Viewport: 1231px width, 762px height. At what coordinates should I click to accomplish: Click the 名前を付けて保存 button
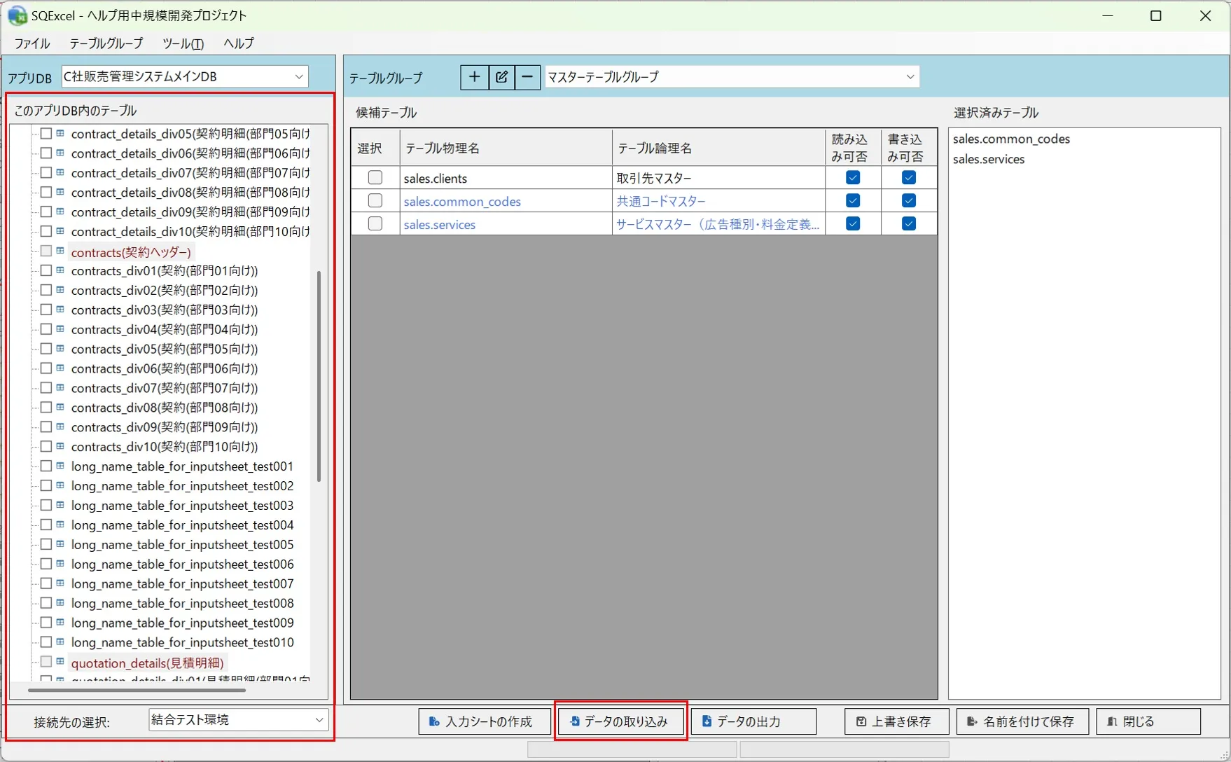[x=1022, y=721]
